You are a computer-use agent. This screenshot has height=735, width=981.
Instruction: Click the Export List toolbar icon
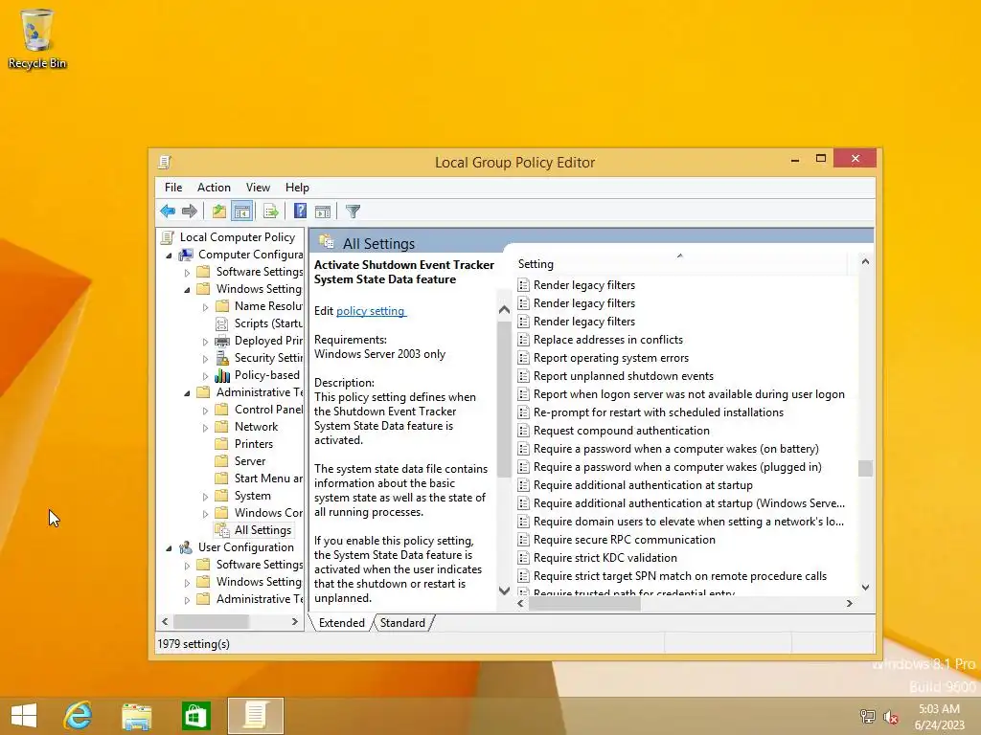pyautogui.click(x=271, y=212)
